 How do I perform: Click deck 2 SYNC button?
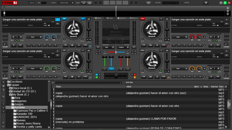(164, 45)
